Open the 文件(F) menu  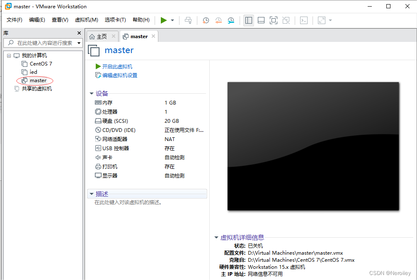tap(15, 20)
